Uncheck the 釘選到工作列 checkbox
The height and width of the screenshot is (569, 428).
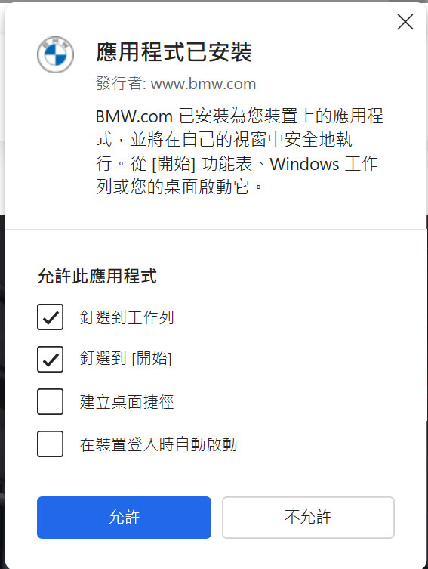click(x=50, y=317)
